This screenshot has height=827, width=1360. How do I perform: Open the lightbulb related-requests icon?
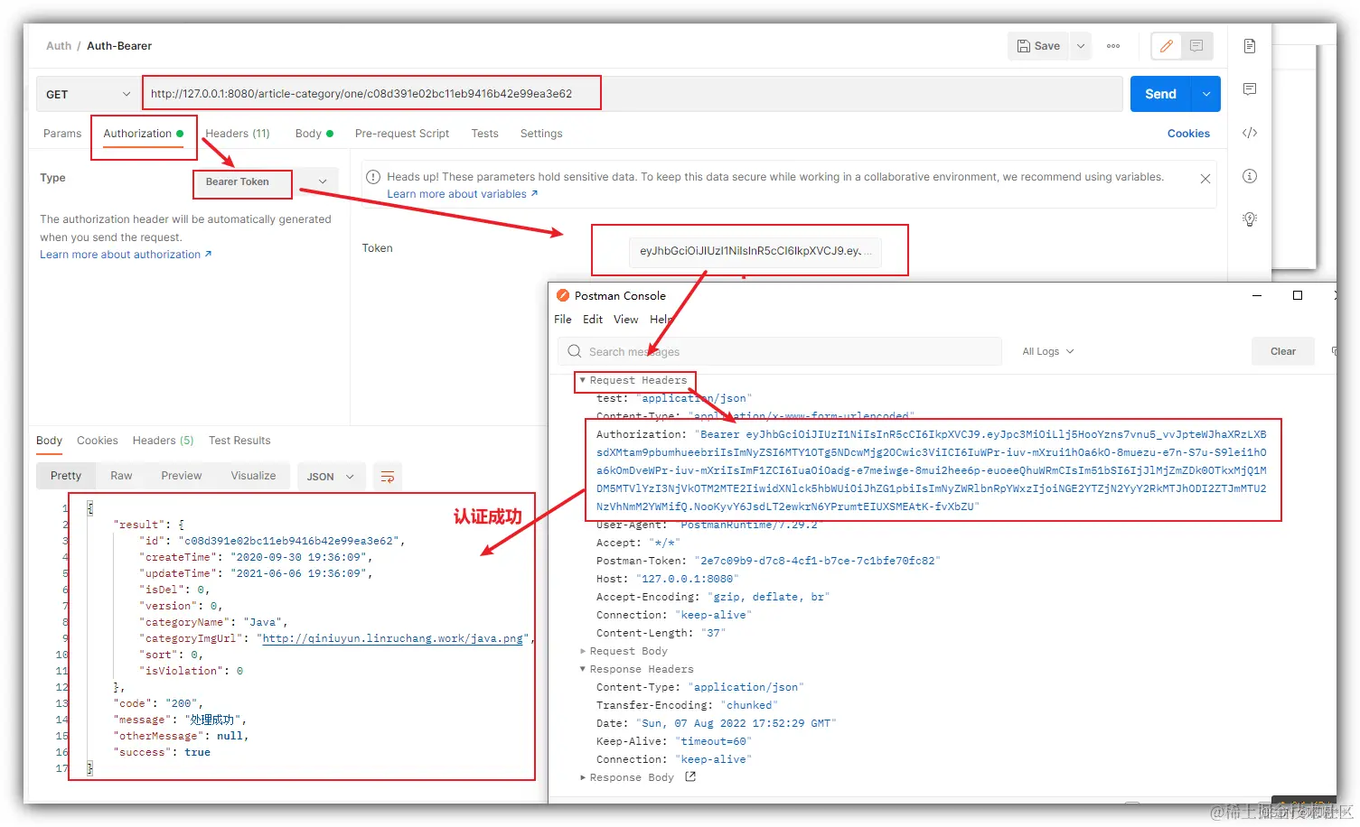pos(1250,218)
